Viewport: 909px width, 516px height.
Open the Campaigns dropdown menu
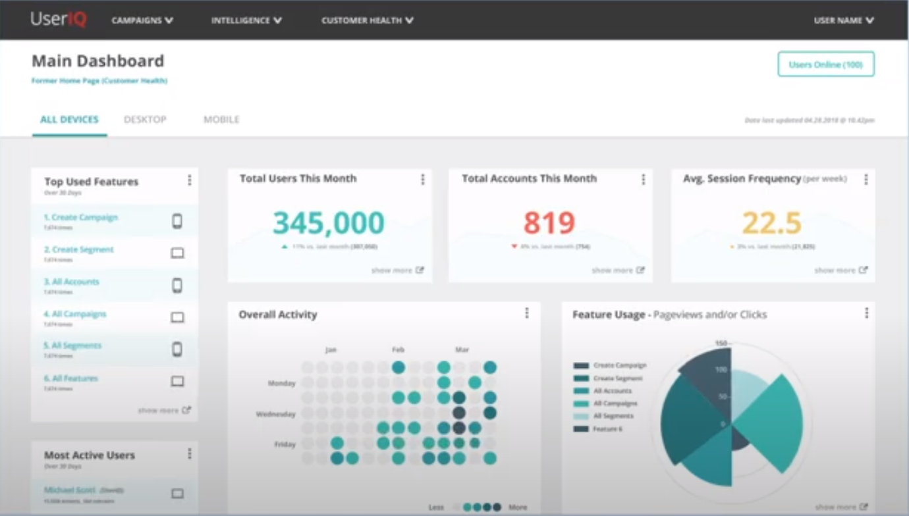(142, 20)
